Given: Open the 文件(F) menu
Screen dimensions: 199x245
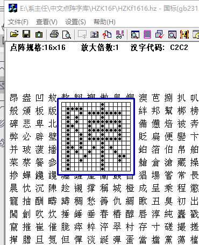Looking at the screenshot, I should coord(18,22).
